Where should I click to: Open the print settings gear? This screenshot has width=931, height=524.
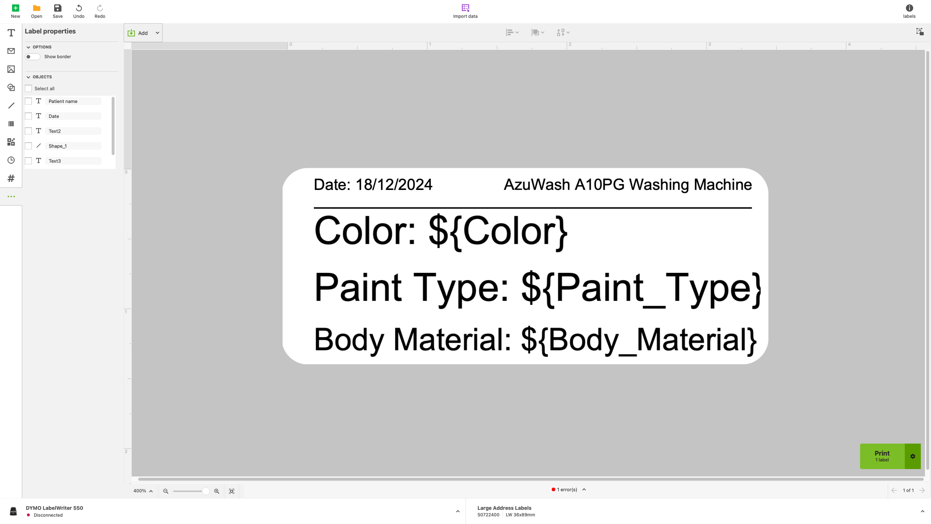tap(913, 456)
